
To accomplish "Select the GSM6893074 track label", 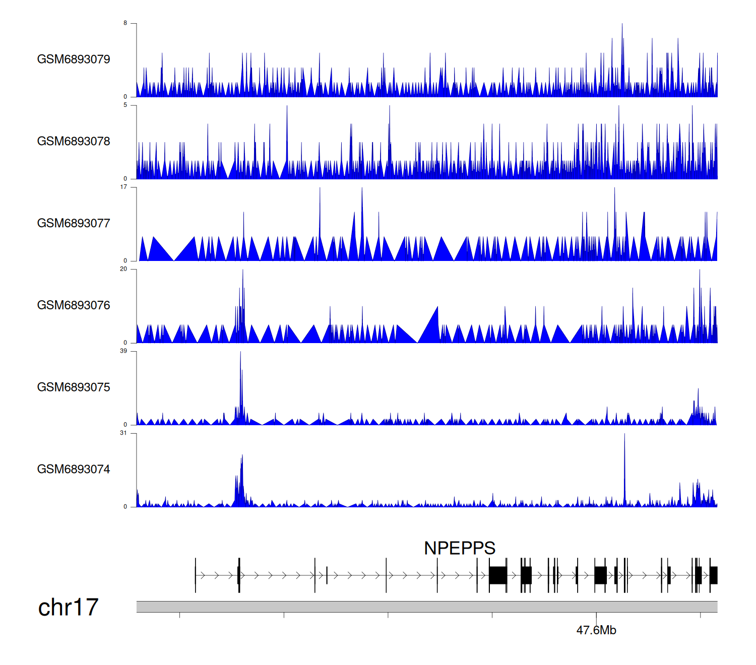I will [x=74, y=470].
